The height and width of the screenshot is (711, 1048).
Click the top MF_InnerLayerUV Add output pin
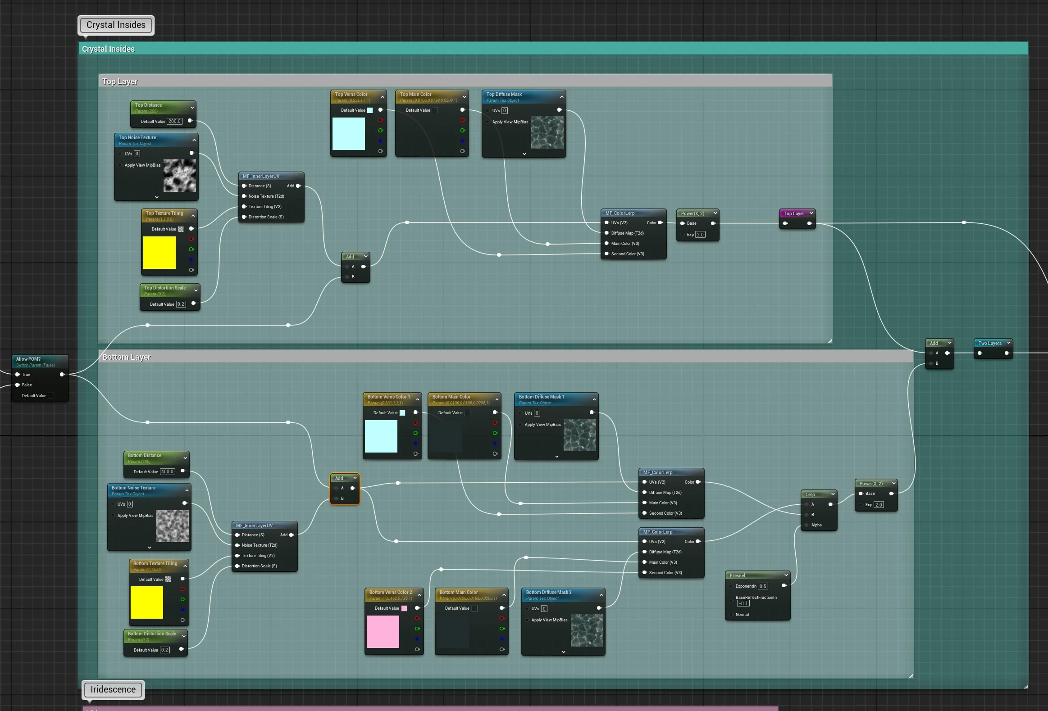[x=298, y=186]
